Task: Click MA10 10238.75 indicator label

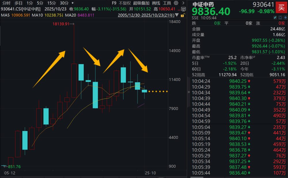Action: point(47,15)
